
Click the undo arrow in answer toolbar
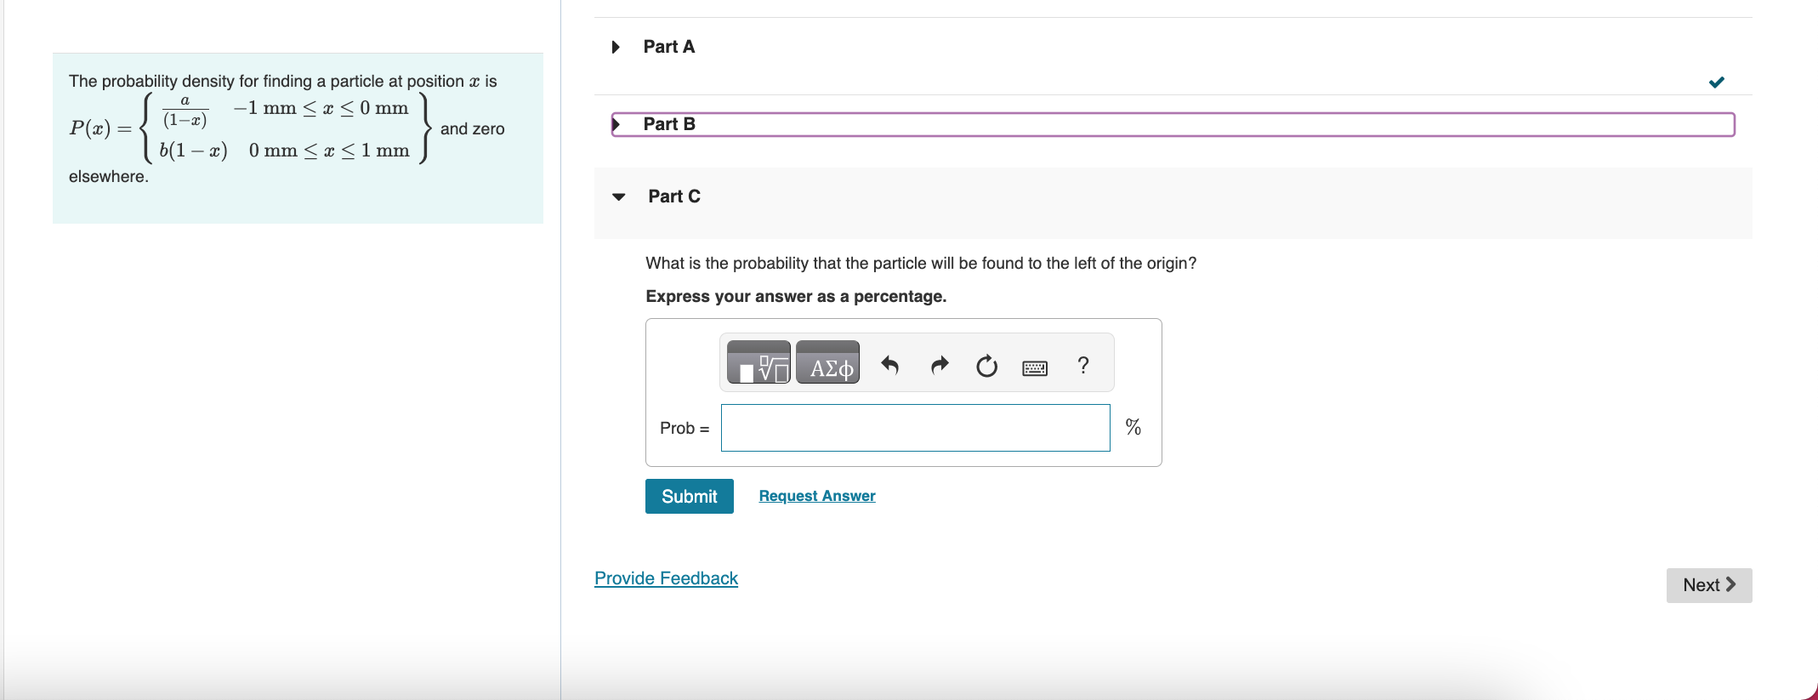889,366
